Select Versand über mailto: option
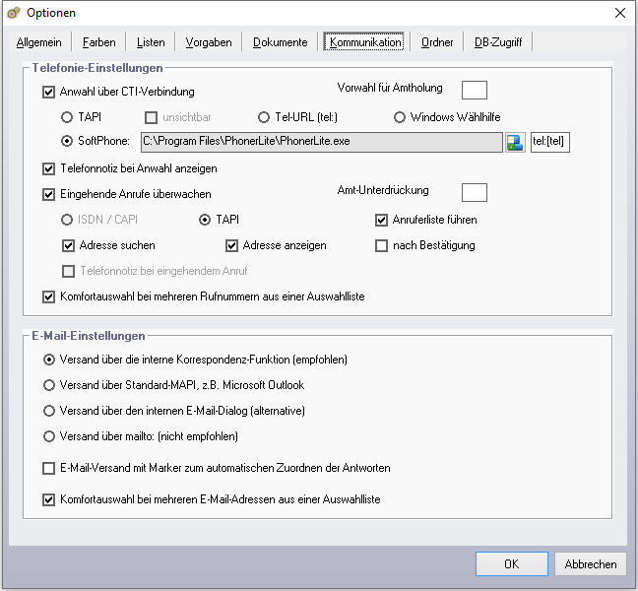The image size is (638, 591). tap(49, 436)
